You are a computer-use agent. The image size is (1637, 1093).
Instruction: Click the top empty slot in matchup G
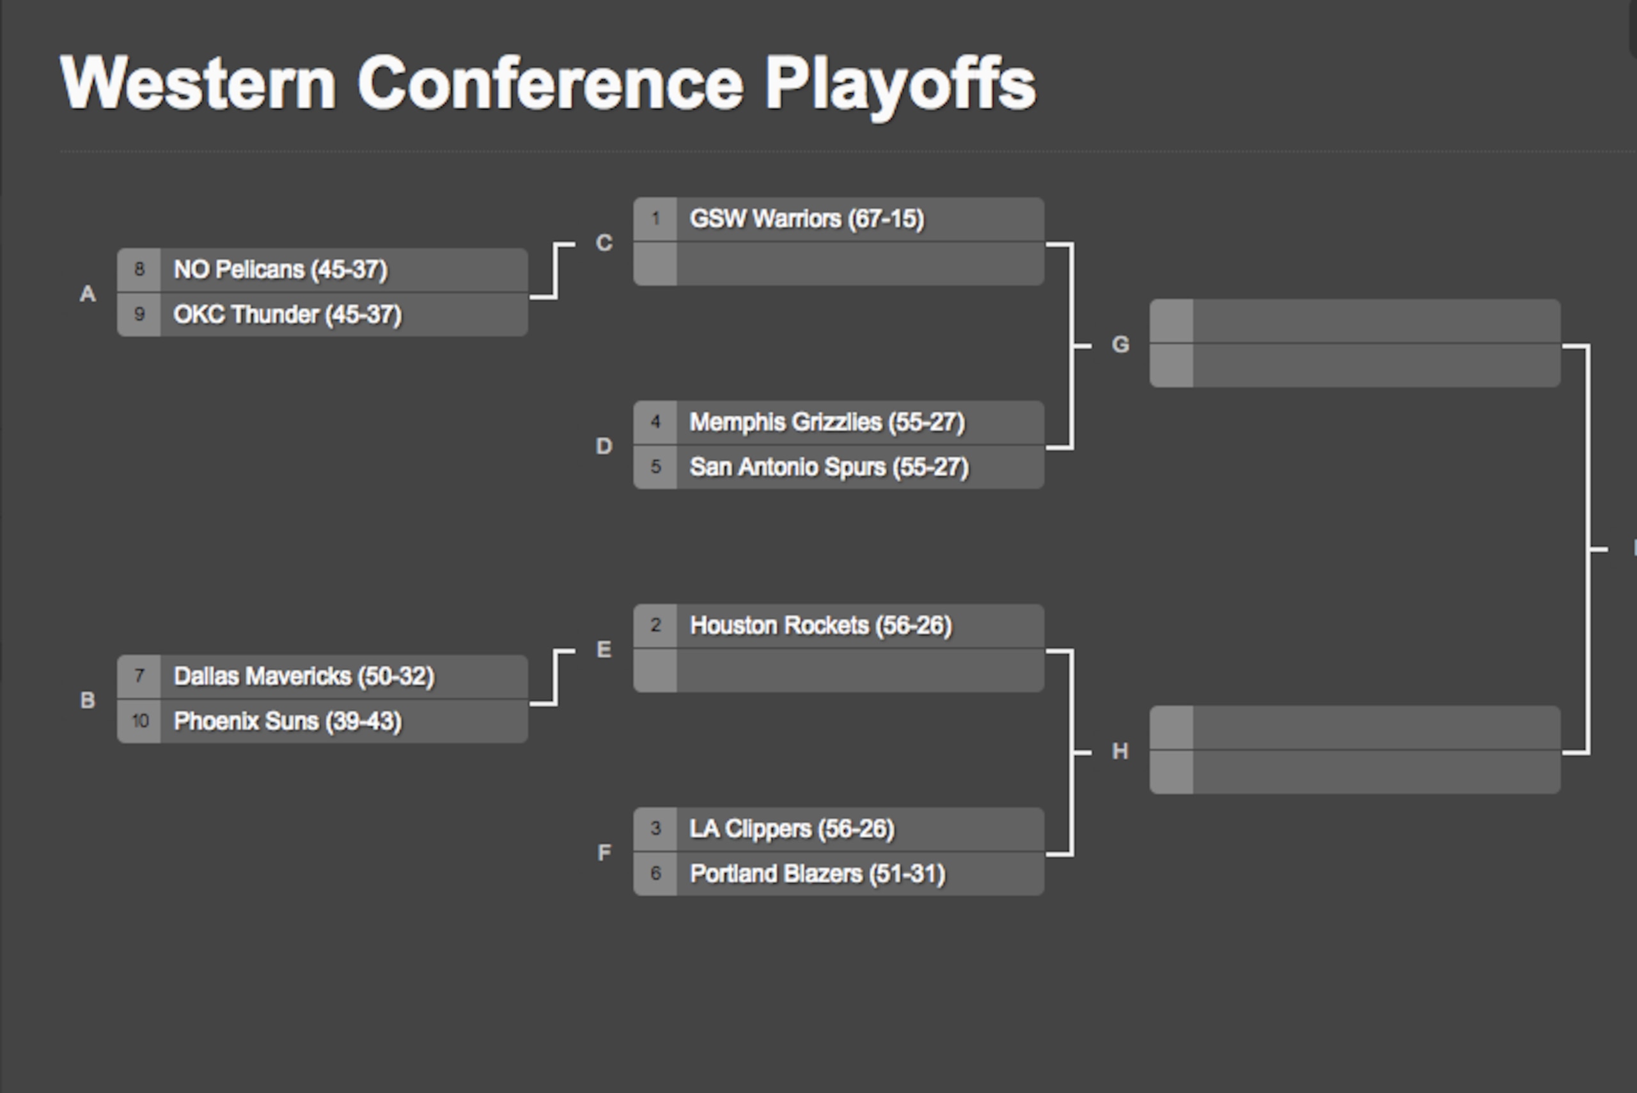click(1354, 321)
